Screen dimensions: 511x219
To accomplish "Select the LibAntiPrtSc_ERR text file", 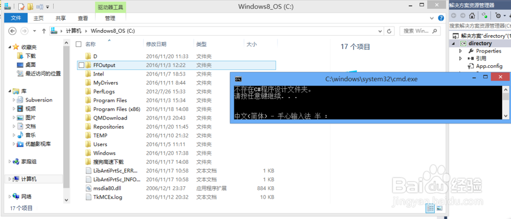I will (x=115, y=171).
